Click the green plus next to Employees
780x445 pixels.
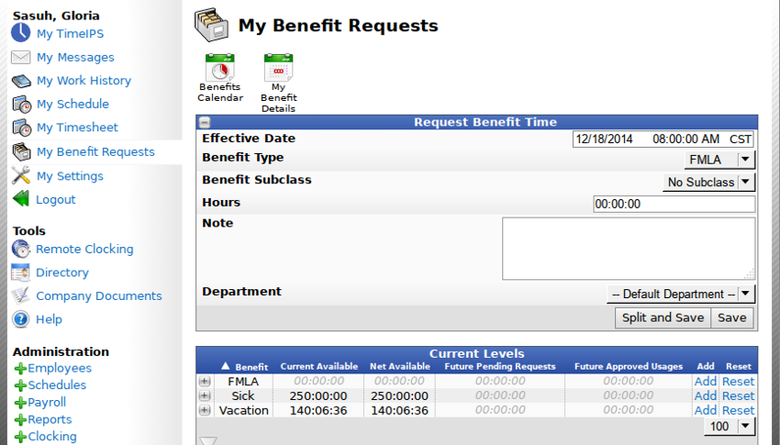20,369
